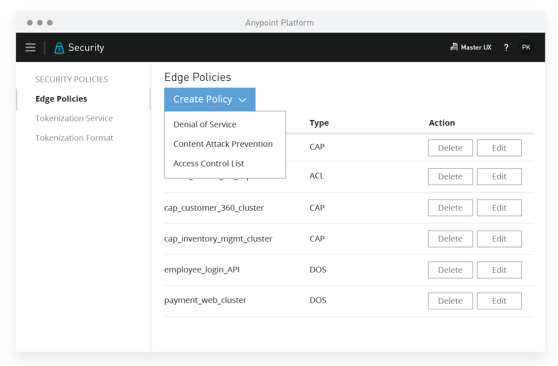Delete the employee_login_API policy

(x=450, y=270)
